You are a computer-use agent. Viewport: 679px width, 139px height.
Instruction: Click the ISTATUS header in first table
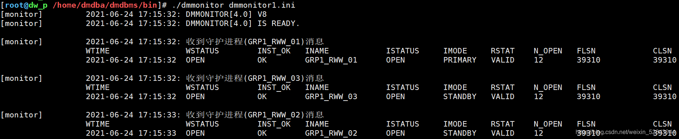pyautogui.click(x=402, y=51)
